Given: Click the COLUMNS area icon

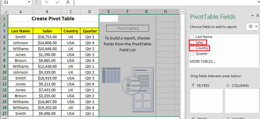Looking at the screenshot, I should (228, 86).
